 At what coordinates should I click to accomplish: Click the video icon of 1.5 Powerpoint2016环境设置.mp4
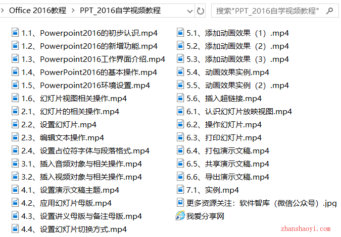point(15,85)
